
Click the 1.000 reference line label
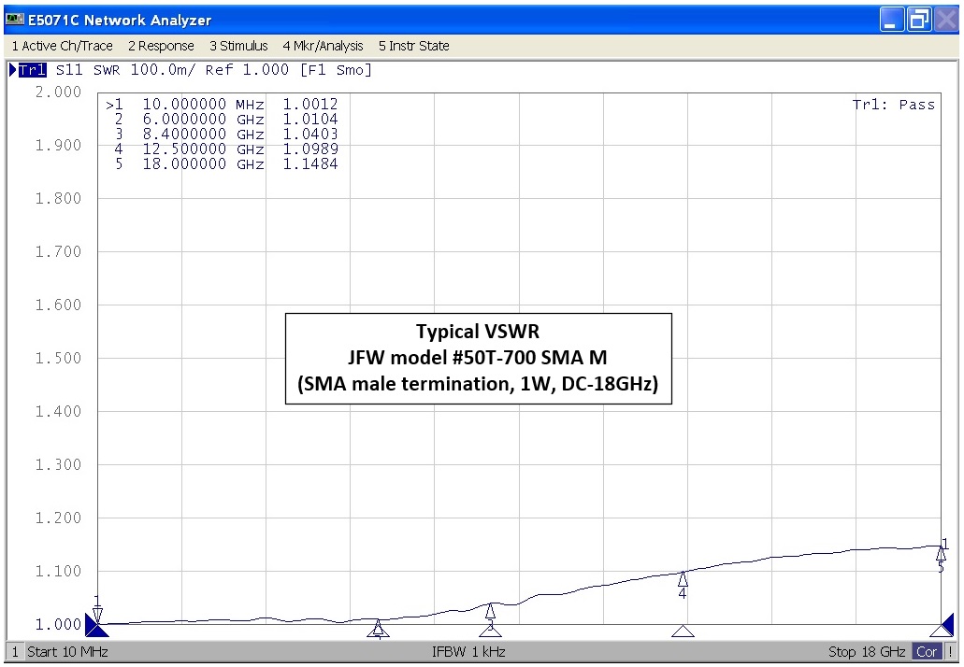(58, 625)
